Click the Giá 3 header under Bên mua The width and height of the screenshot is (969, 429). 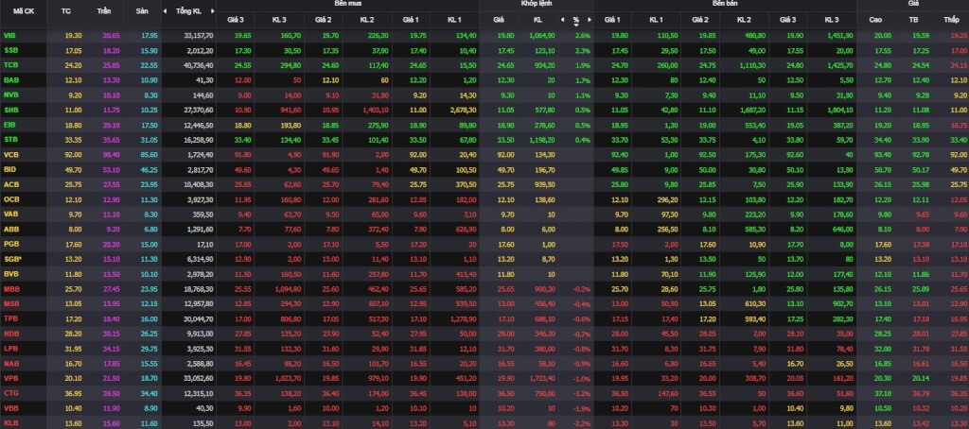click(x=235, y=20)
